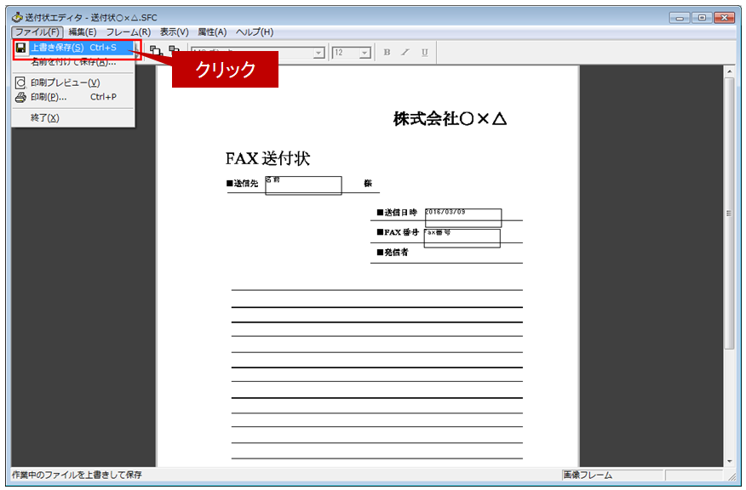746x490 pixels.
Task: Choose 名前を付けて保存(A)... menu entry
Action: coord(74,62)
